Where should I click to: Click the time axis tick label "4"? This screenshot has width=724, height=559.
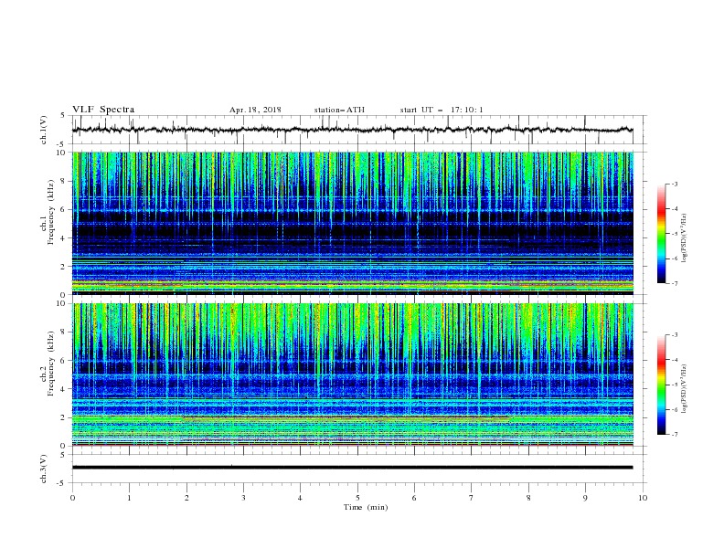click(300, 498)
